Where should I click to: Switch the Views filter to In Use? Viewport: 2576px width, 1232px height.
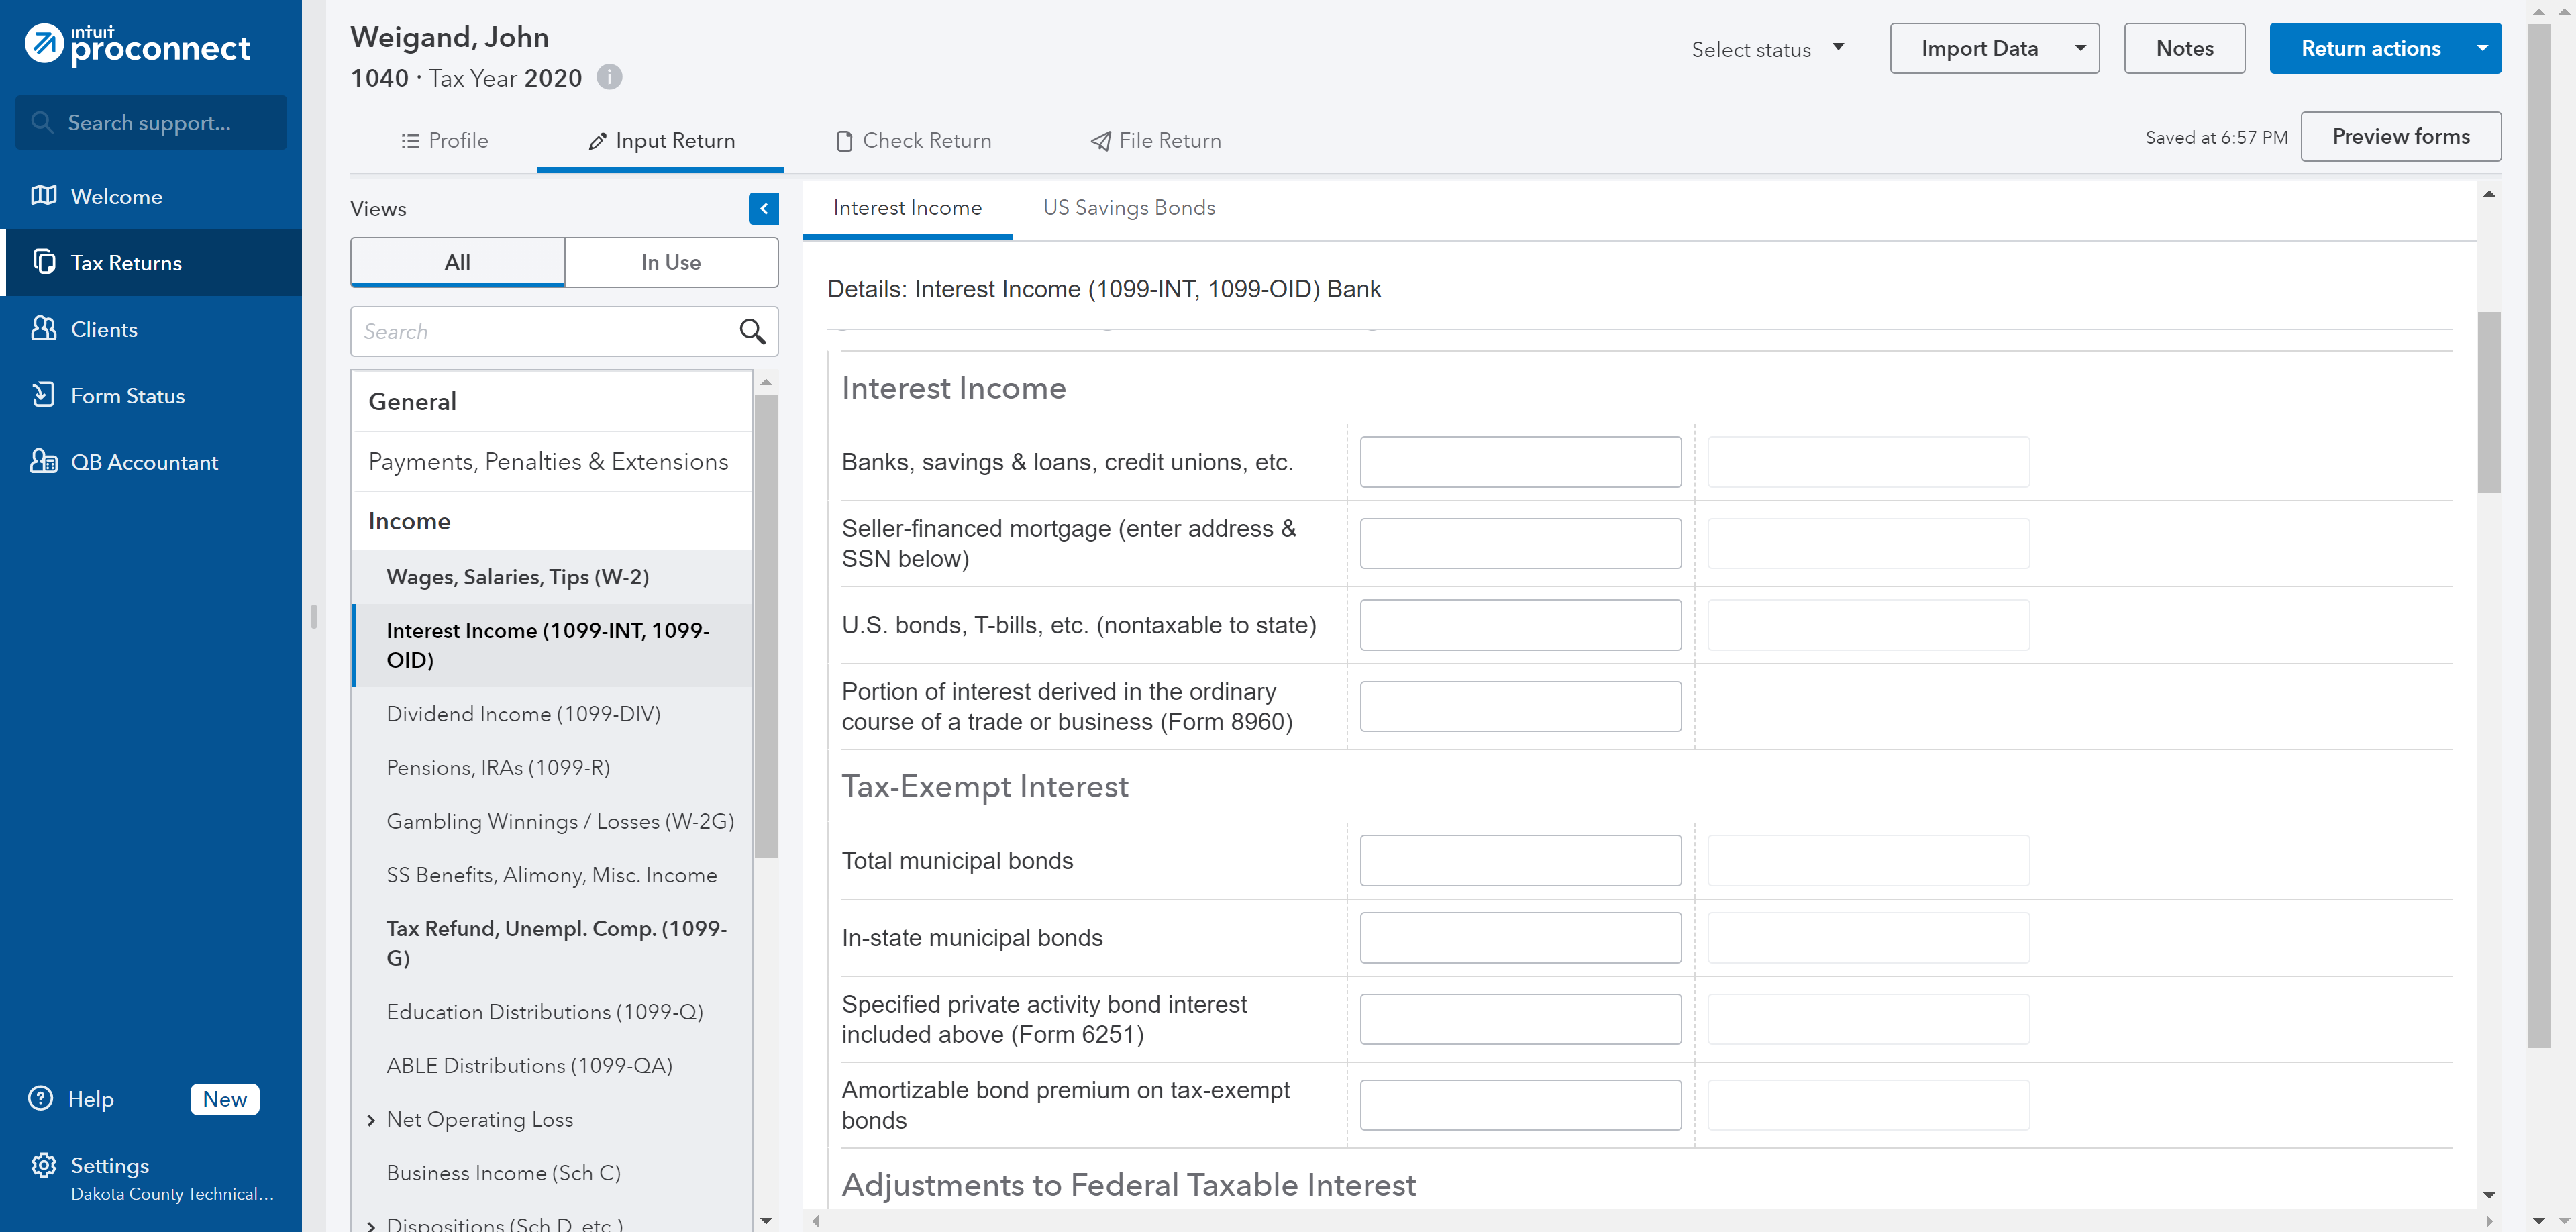[670, 262]
